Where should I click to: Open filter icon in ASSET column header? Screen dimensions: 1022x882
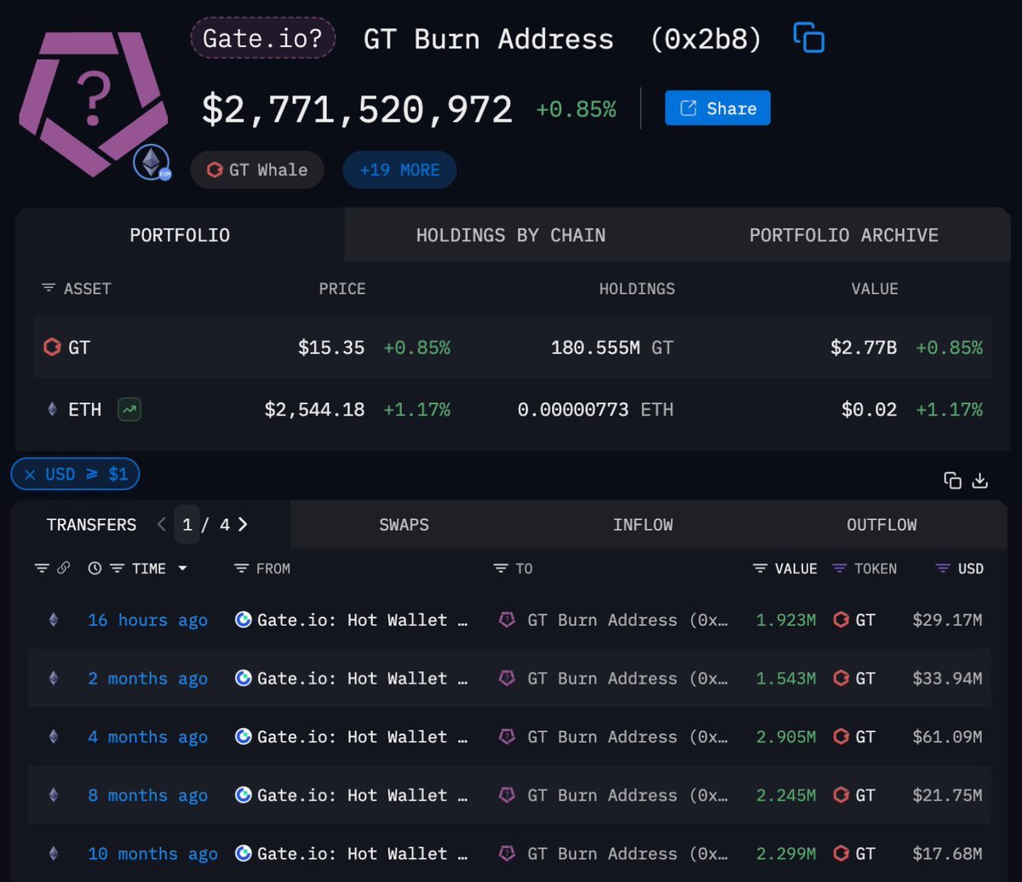click(49, 289)
